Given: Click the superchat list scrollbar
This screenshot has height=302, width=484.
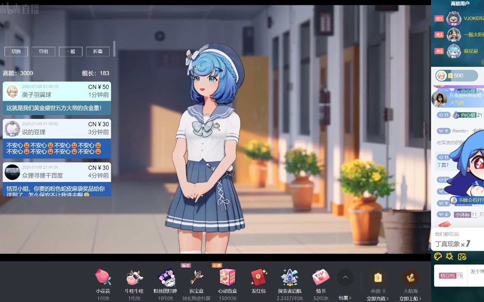Looking at the screenshot, I should coord(114,49).
